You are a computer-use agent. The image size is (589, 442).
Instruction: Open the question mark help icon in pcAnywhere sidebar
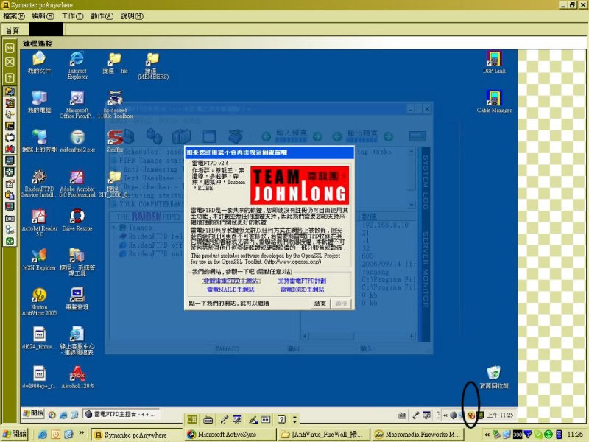coord(10,78)
